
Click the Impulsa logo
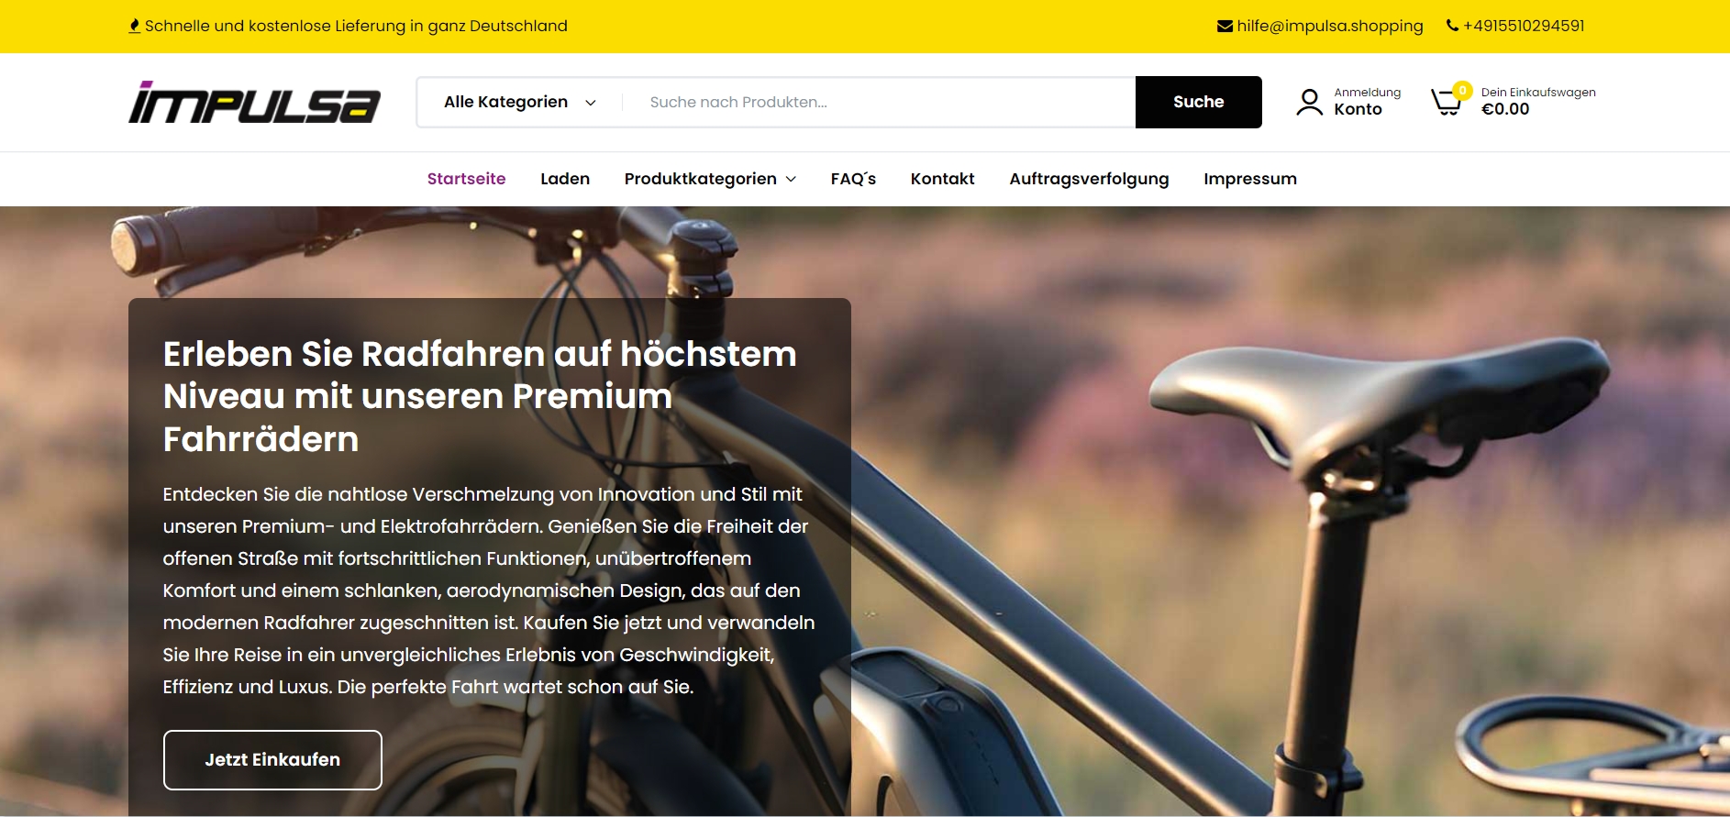tap(254, 102)
